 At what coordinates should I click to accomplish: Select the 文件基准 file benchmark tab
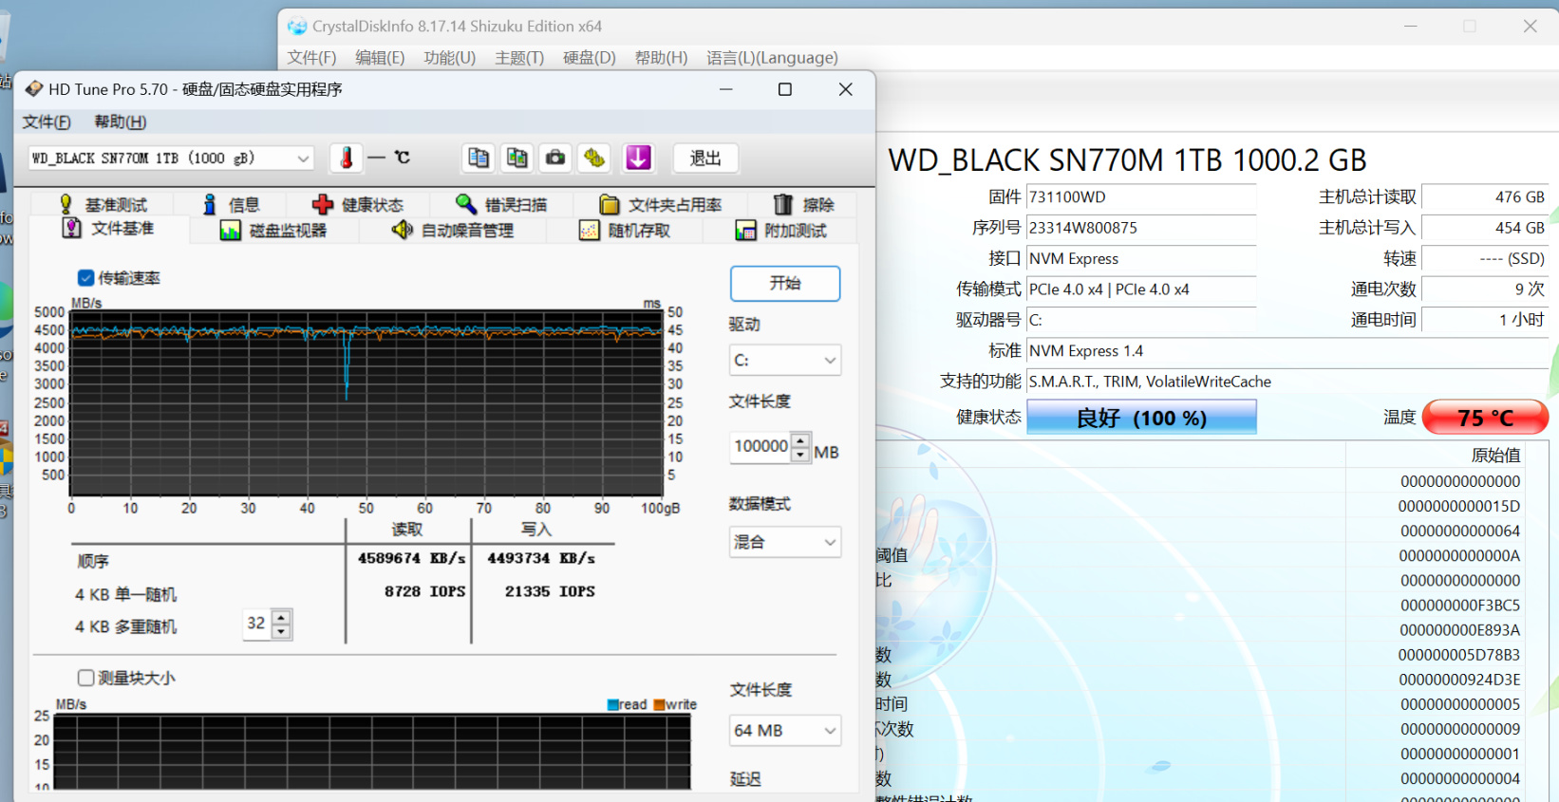point(108,229)
